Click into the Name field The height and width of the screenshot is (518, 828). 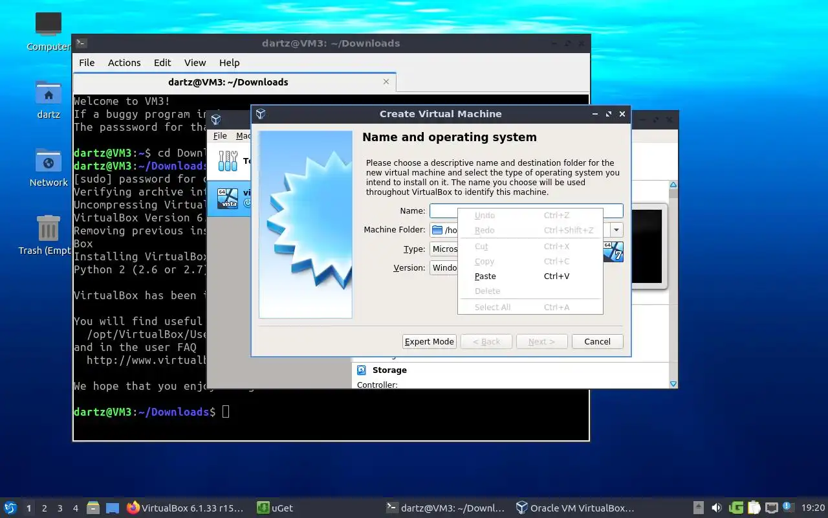(x=527, y=210)
